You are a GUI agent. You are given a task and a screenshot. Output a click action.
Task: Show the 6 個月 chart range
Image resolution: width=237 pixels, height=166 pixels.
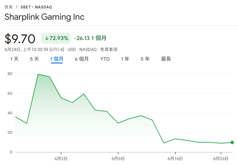pyautogui.click(x=81, y=59)
